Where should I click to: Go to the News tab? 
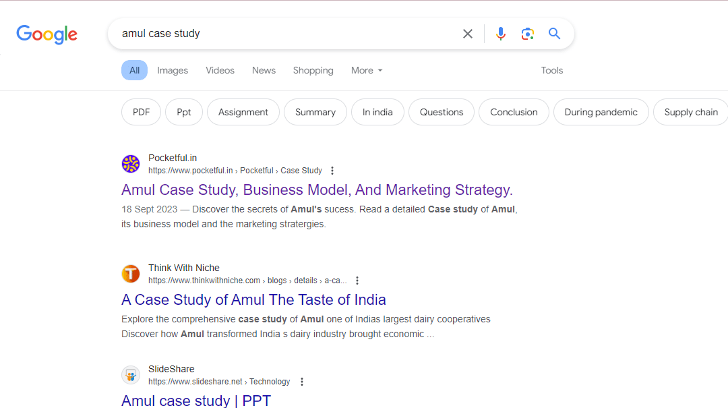[x=264, y=70]
